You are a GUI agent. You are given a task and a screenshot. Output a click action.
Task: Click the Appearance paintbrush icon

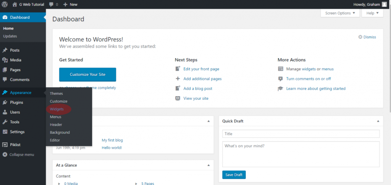tap(5, 92)
